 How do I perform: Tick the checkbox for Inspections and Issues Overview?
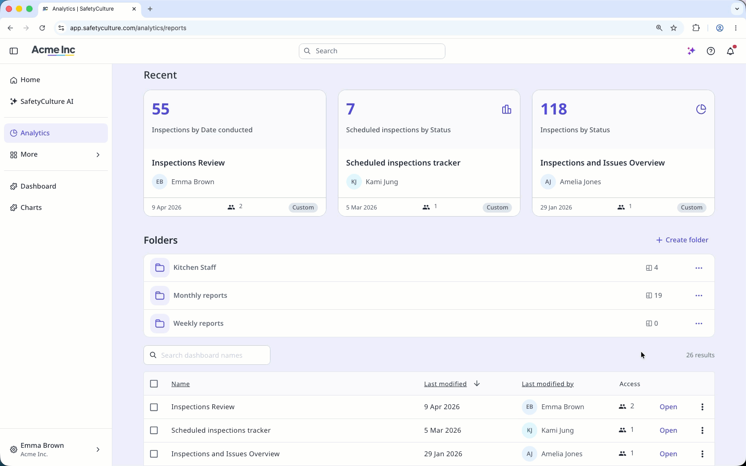point(154,454)
